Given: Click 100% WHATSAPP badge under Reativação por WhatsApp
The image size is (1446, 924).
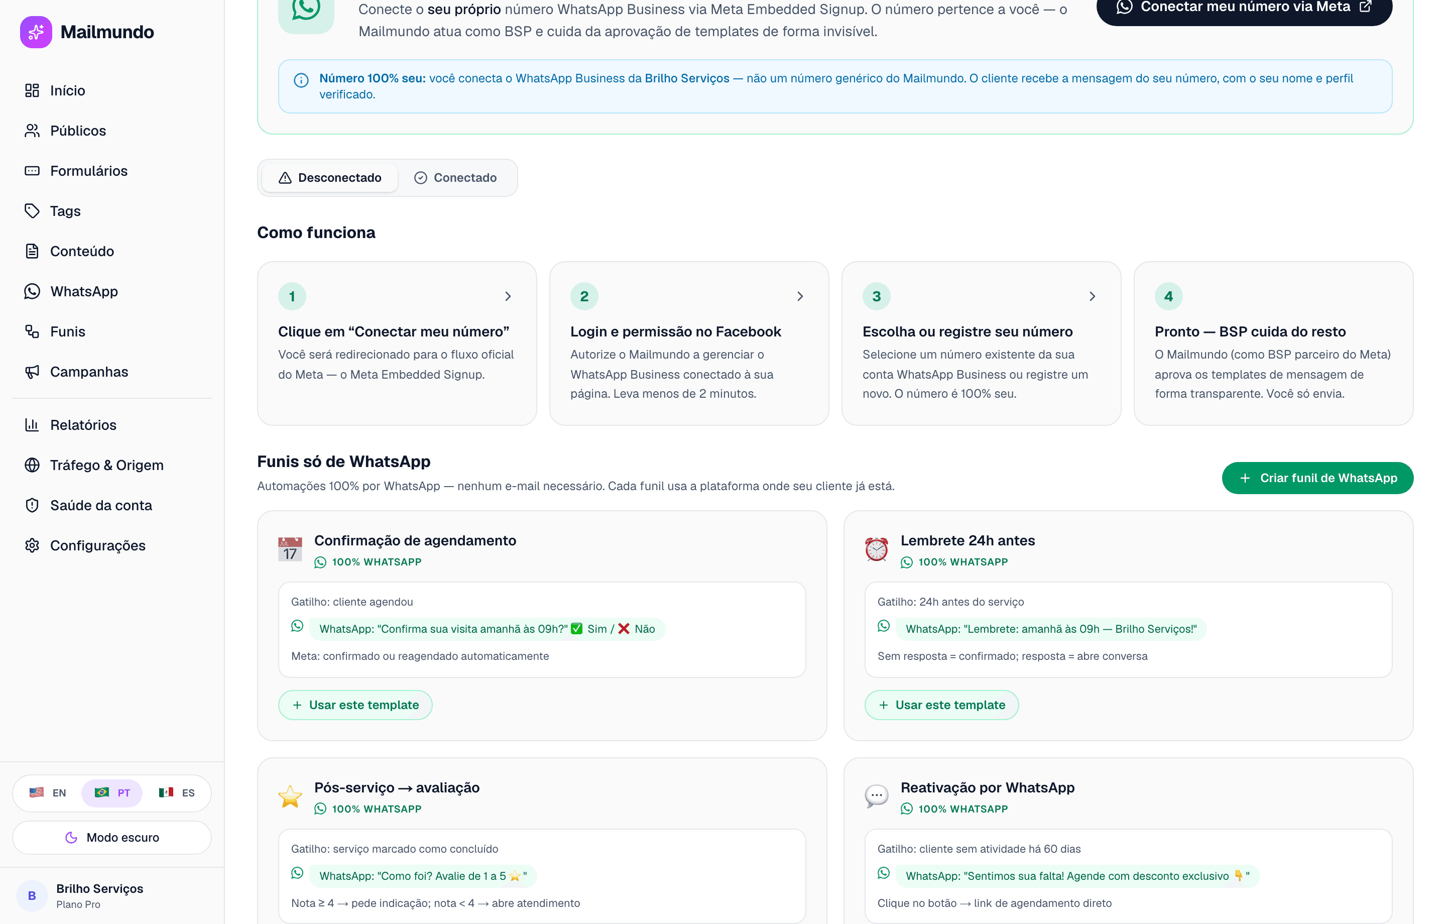Looking at the screenshot, I should (x=954, y=809).
